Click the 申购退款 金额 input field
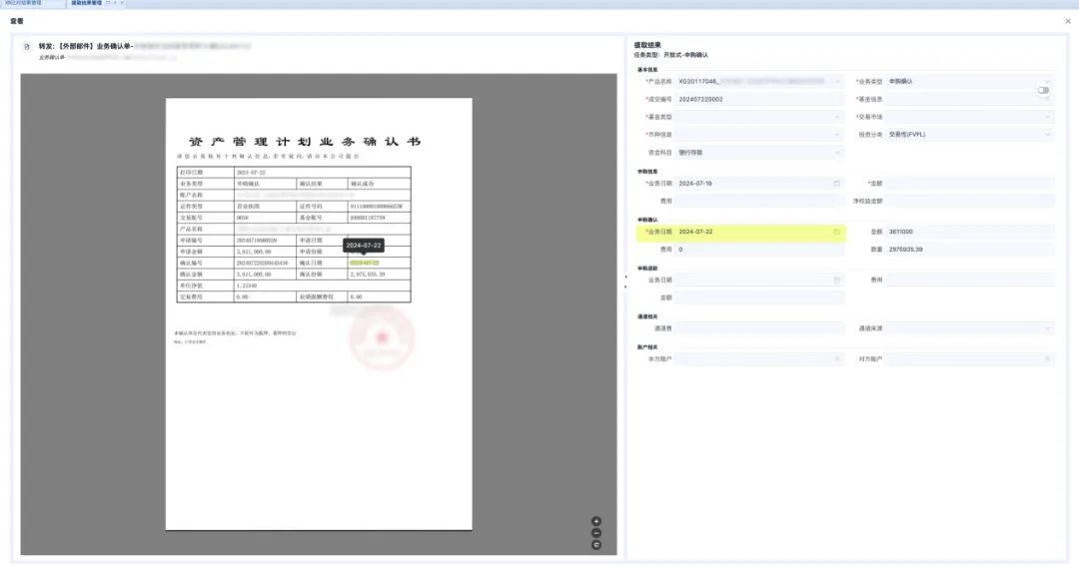 point(759,297)
